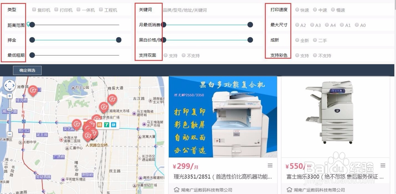Check the 复印机 type checkbox
396x194 pixels.
tap(34, 10)
